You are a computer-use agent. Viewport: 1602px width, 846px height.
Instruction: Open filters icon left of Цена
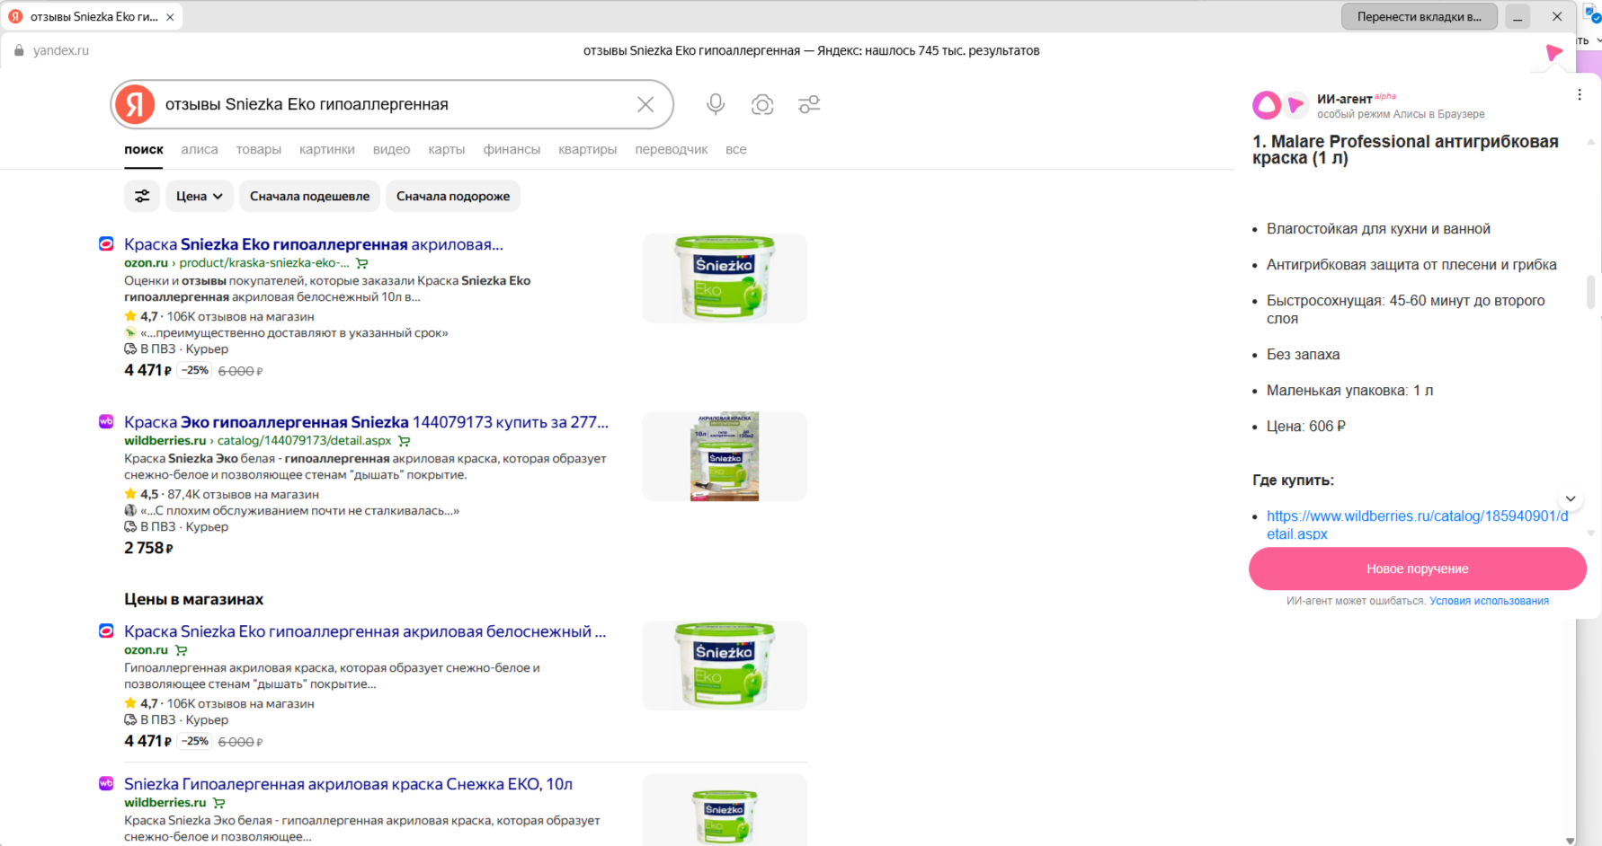click(x=142, y=196)
